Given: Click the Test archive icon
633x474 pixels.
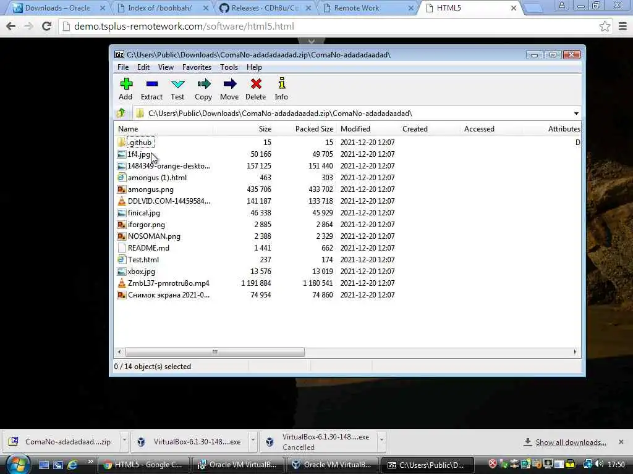Looking at the screenshot, I should click(x=177, y=84).
